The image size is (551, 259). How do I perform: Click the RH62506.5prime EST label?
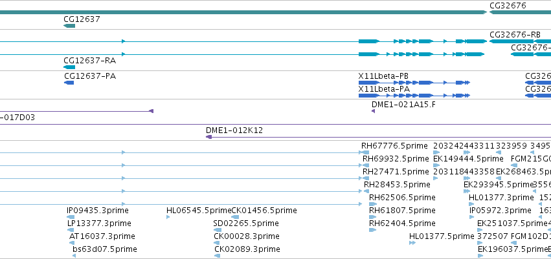[x=402, y=197]
